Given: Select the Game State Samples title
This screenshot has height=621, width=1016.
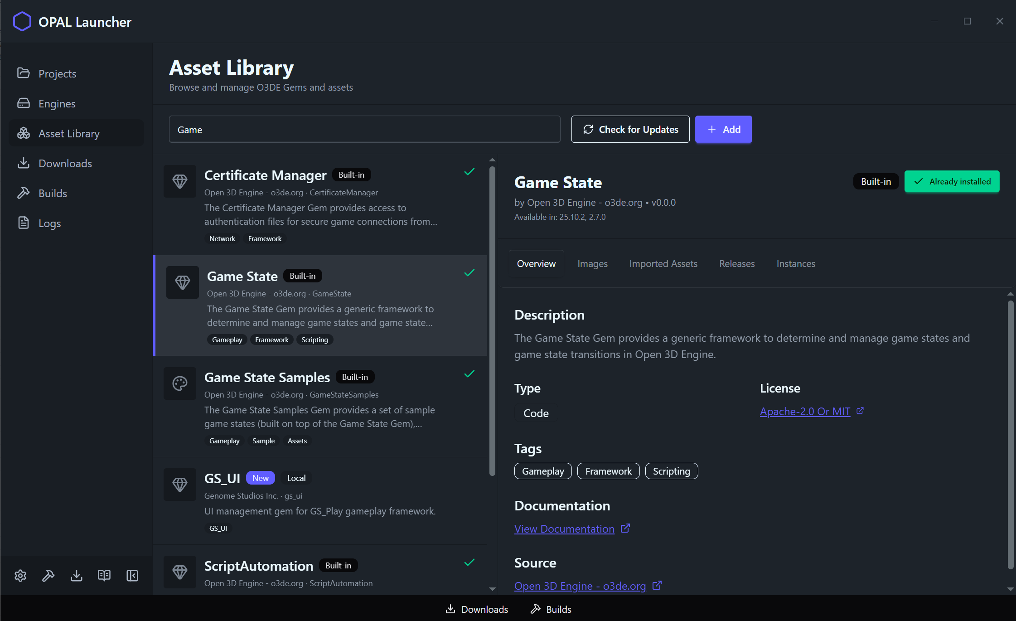Looking at the screenshot, I should pyautogui.click(x=267, y=378).
